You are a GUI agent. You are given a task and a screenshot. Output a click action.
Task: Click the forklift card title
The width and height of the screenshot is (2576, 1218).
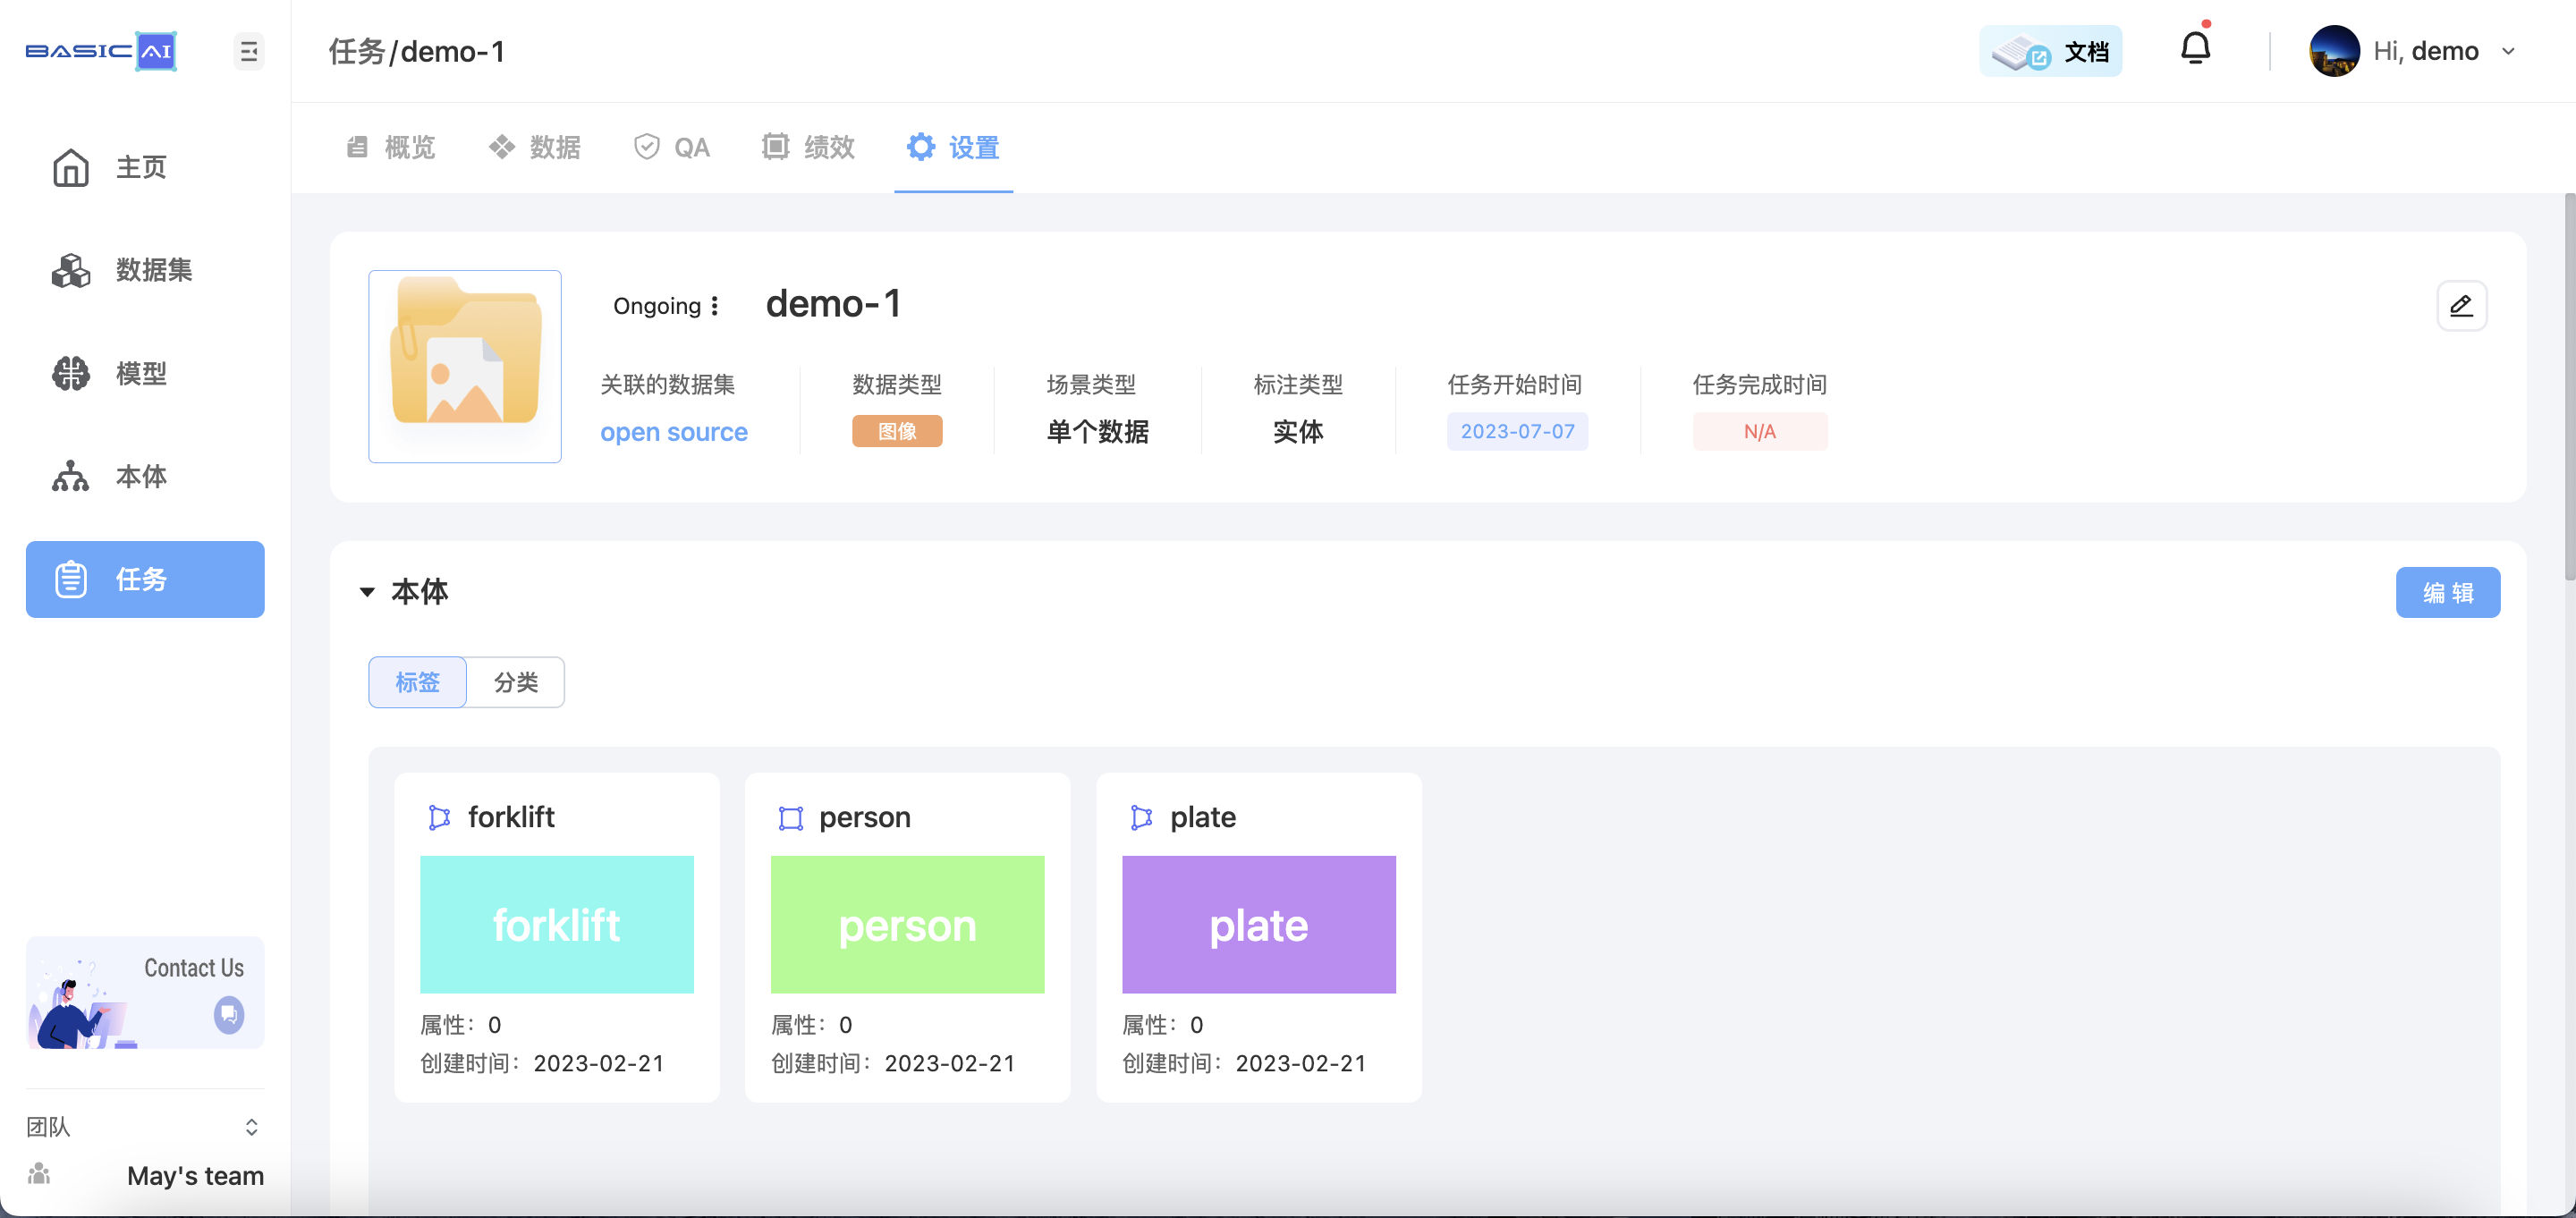click(x=511, y=817)
